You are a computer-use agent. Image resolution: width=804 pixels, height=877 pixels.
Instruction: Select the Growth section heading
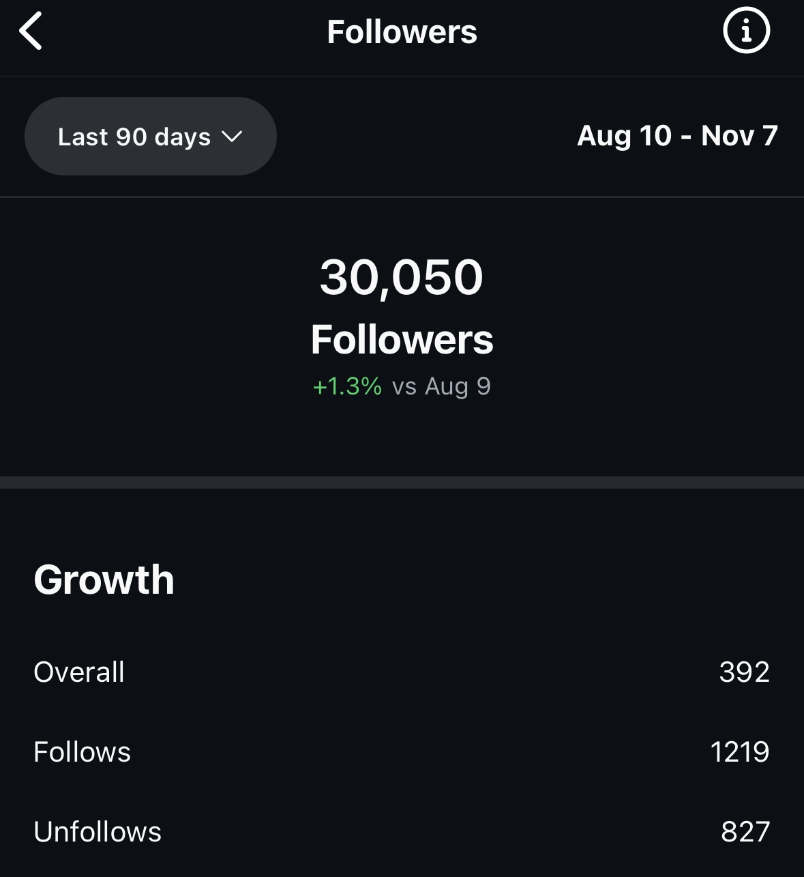click(x=104, y=580)
